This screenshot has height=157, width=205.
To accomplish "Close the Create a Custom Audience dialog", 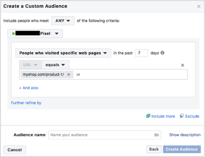I will [x=199, y=6].
